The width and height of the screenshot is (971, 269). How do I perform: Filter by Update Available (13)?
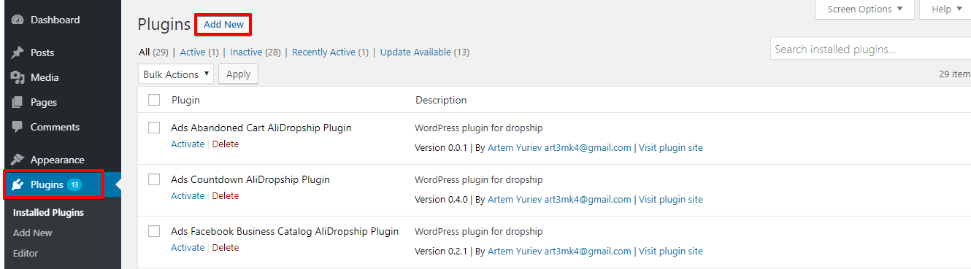[x=425, y=52]
